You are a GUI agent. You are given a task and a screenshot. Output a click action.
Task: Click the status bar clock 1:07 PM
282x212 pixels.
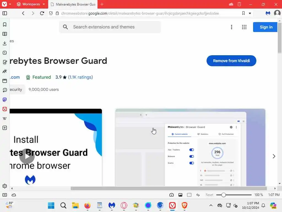pyautogui.click(x=274, y=195)
